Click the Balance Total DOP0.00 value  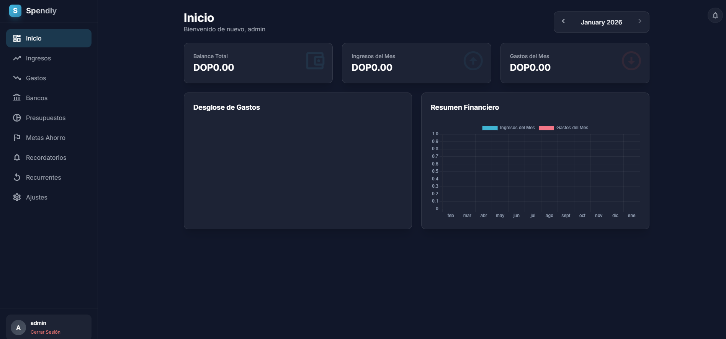click(214, 68)
